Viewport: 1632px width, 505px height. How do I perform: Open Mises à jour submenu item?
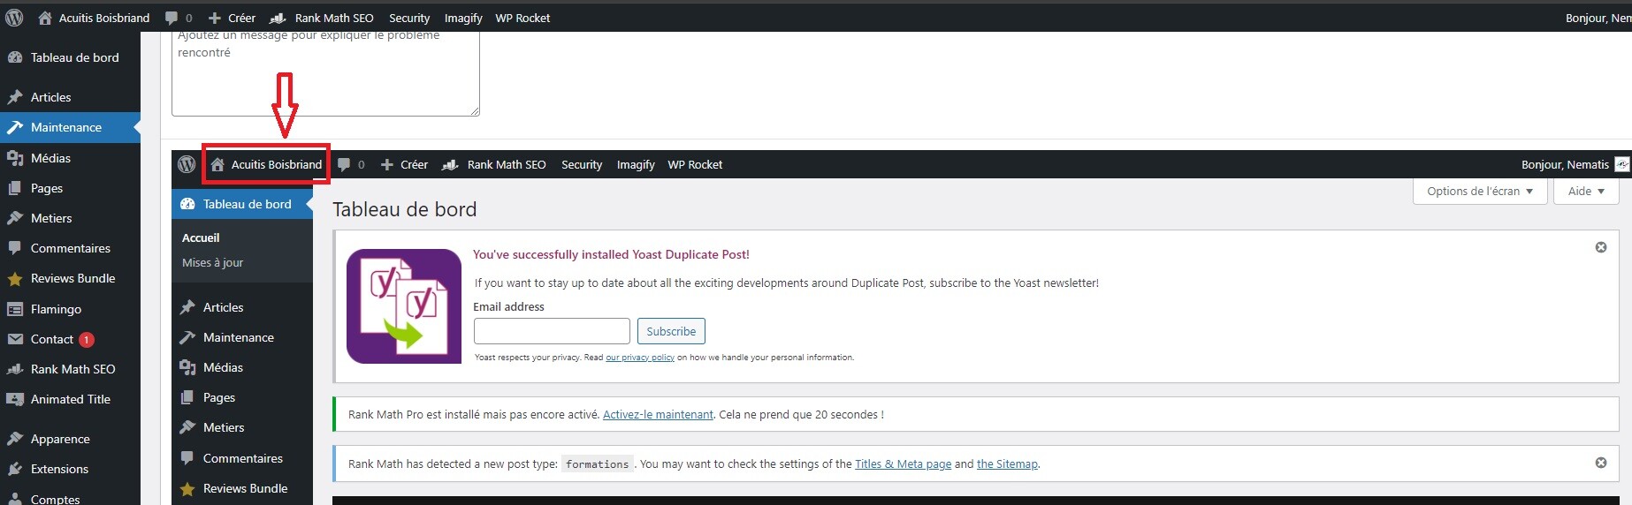tap(212, 262)
